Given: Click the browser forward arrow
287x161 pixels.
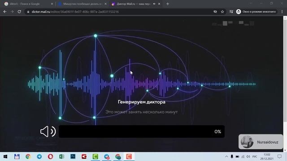Looking at the screenshot, I should [x=12, y=12].
